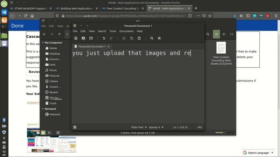Go back in file manager window
This screenshot has height=157, width=280.
tap(44, 34)
